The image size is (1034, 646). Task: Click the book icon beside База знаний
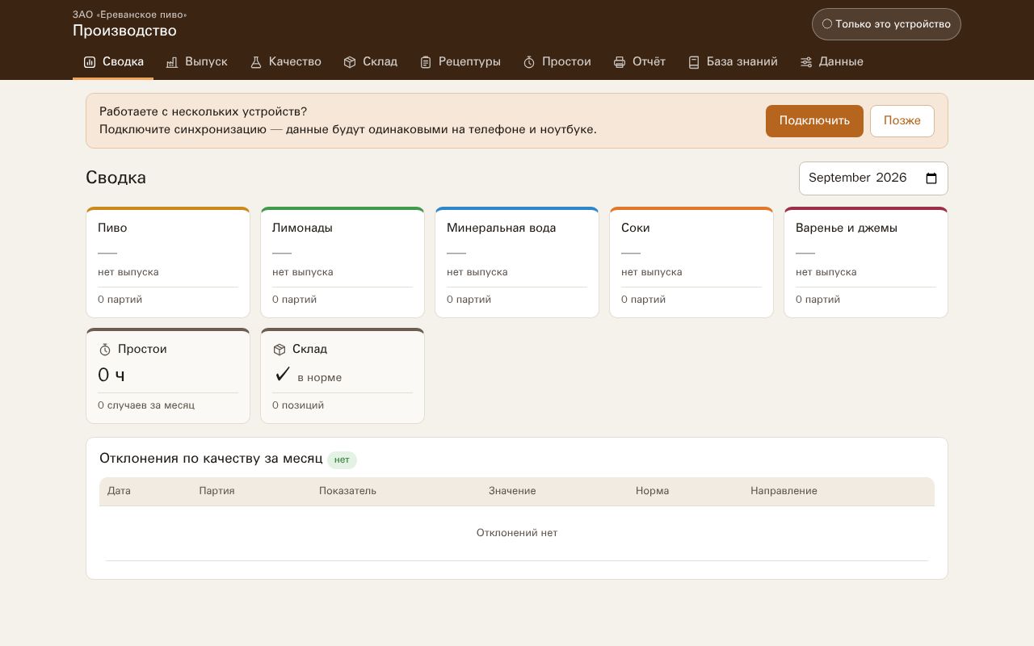[x=694, y=62]
